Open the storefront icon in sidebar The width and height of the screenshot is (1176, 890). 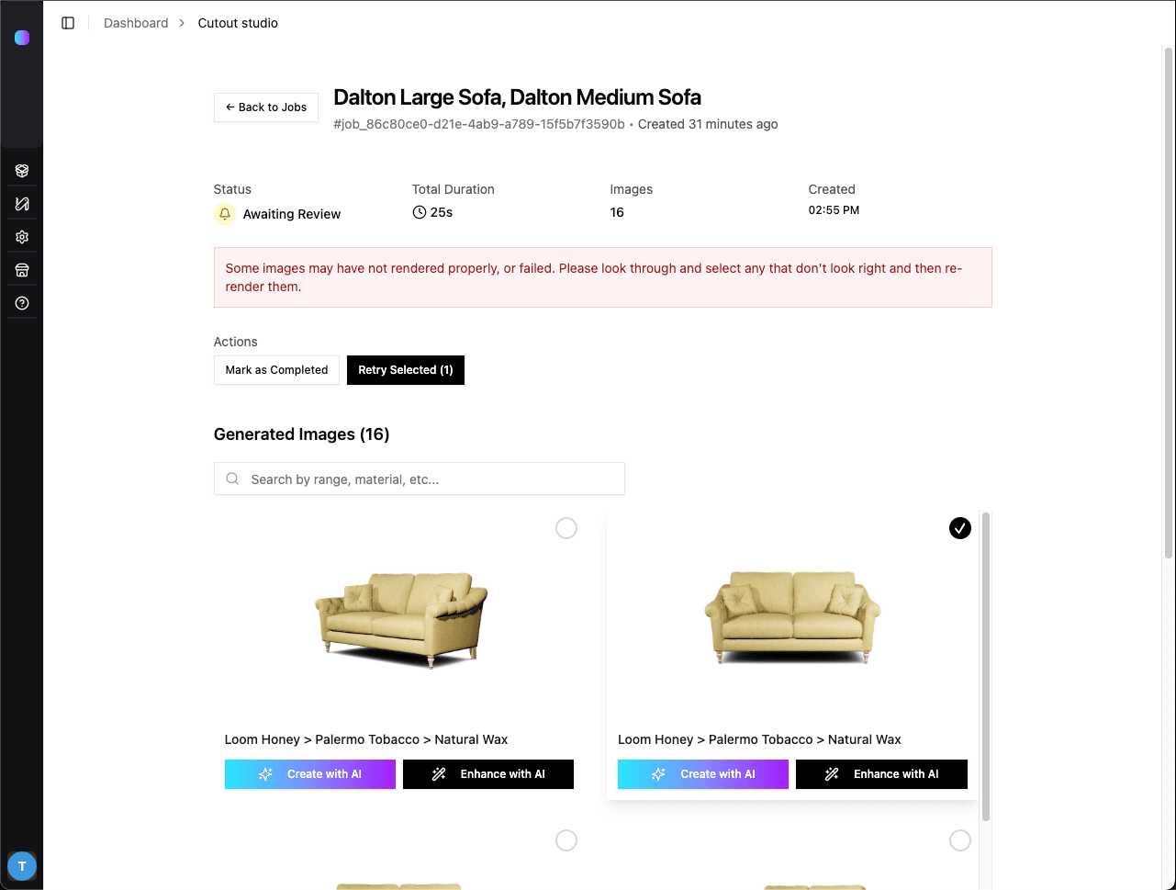22,270
